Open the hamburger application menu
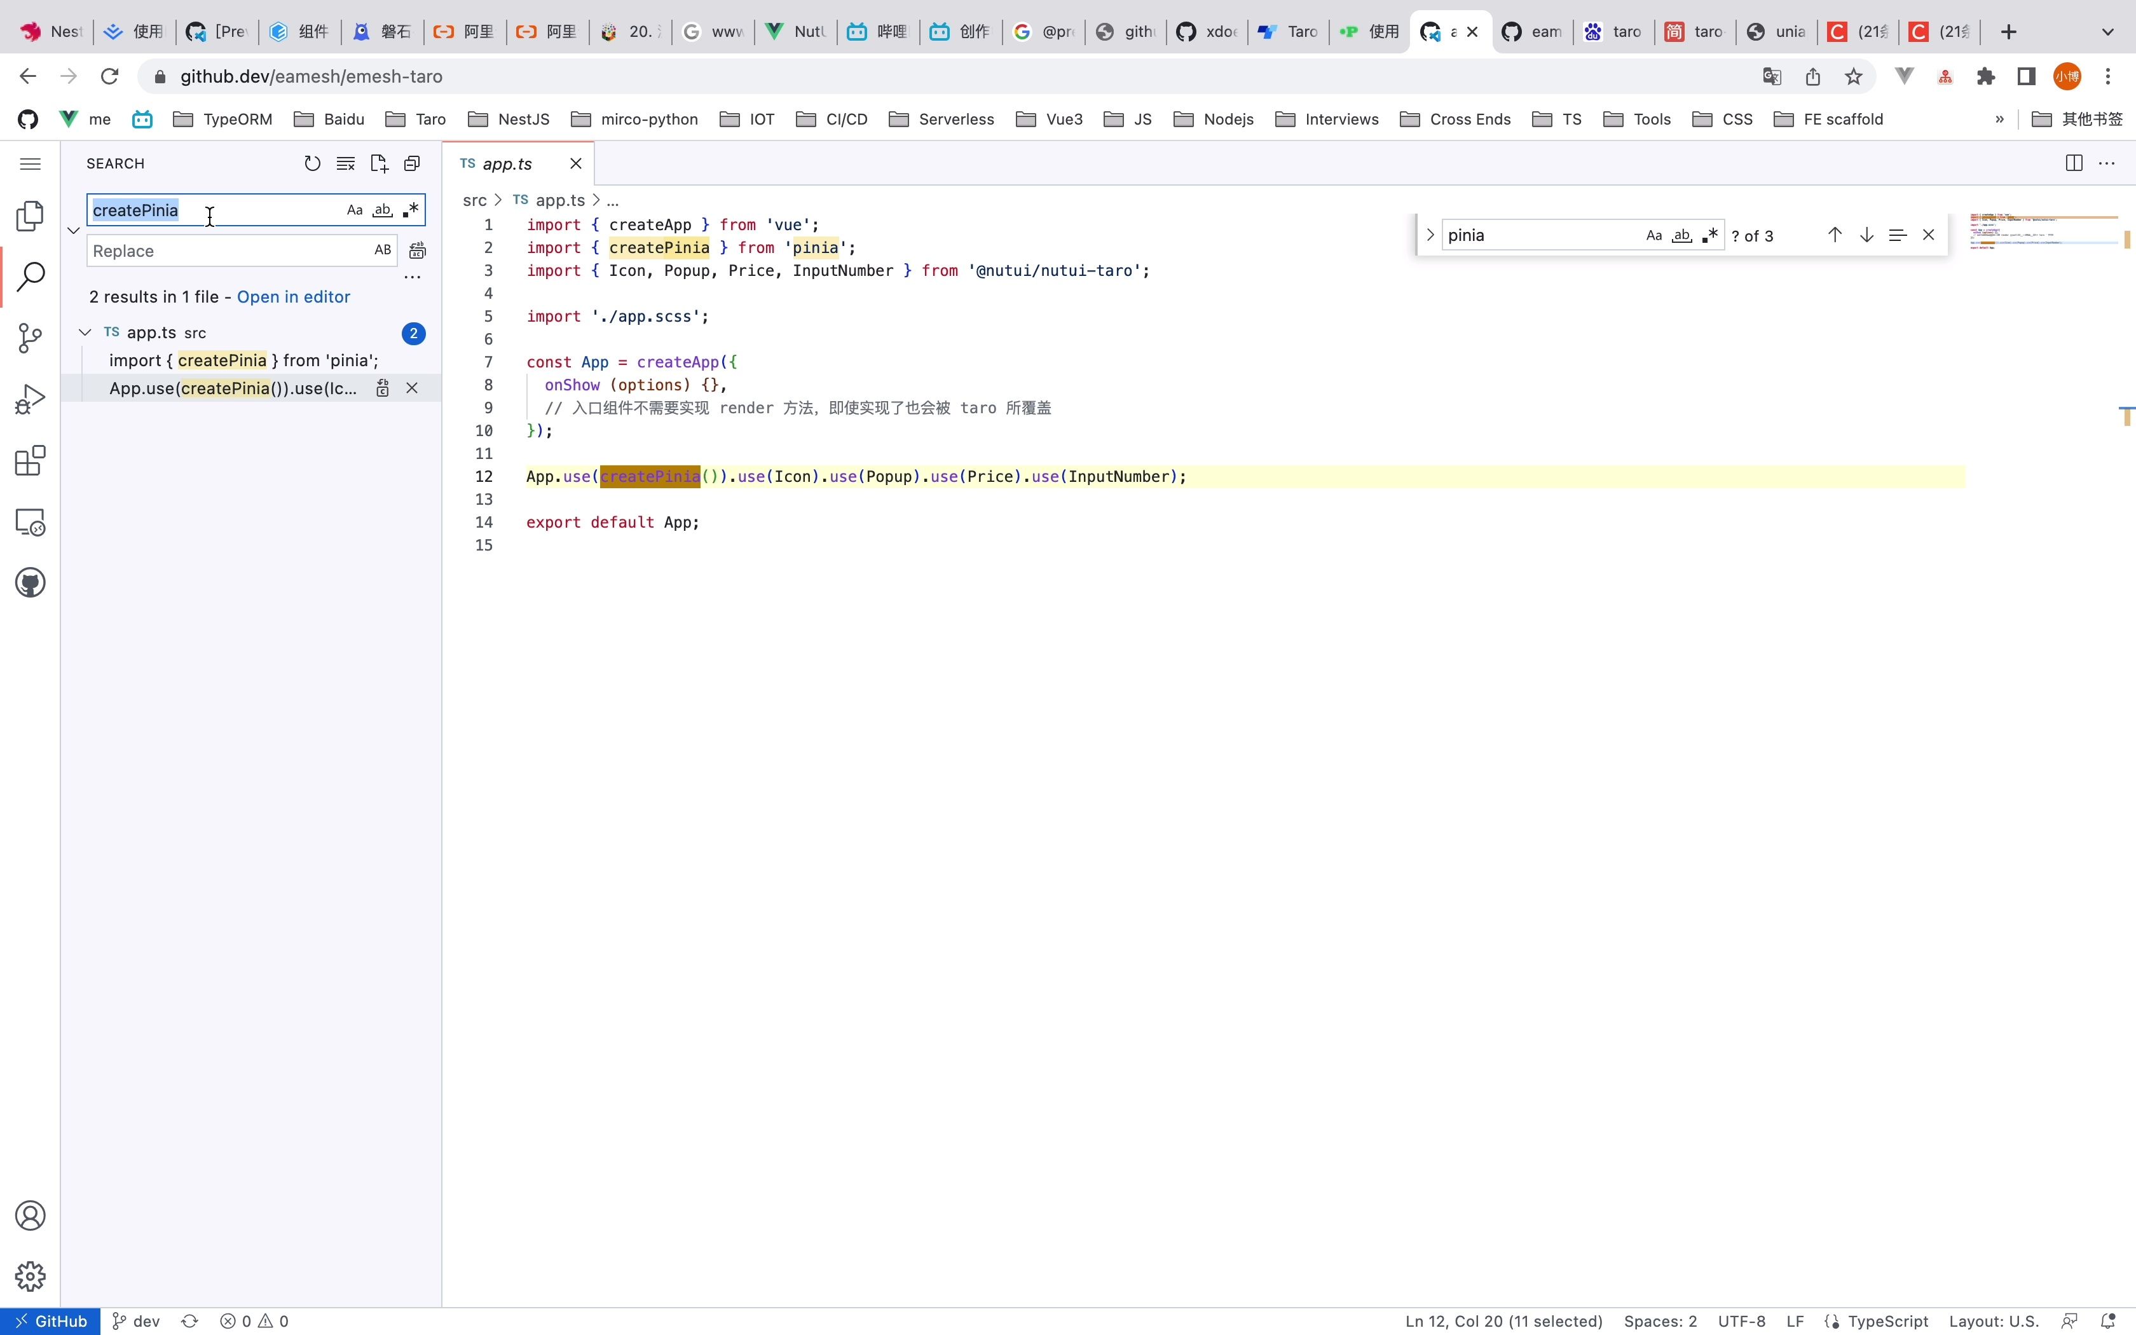This screenshot has height=1335, width=2136. tap(30, 163)
